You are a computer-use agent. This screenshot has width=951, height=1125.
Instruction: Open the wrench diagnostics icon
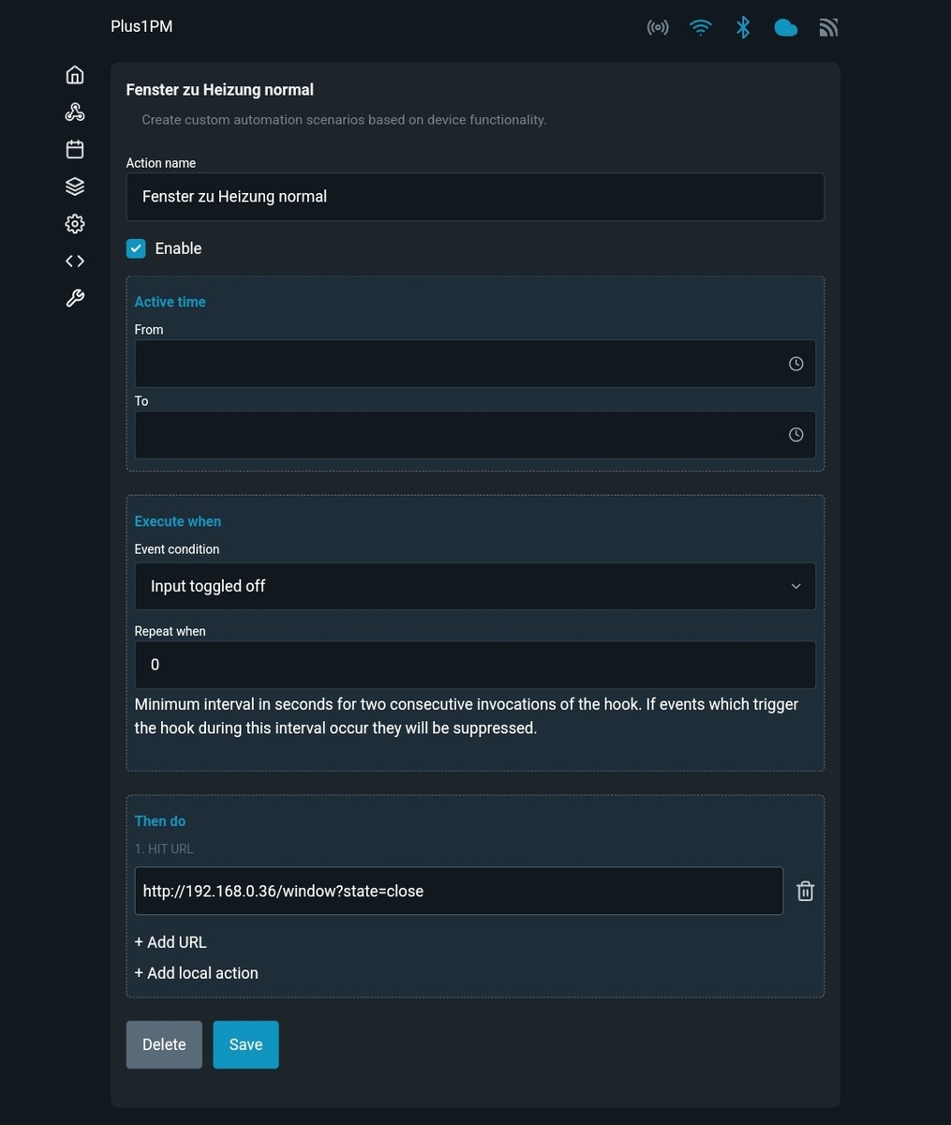(75, 298)
